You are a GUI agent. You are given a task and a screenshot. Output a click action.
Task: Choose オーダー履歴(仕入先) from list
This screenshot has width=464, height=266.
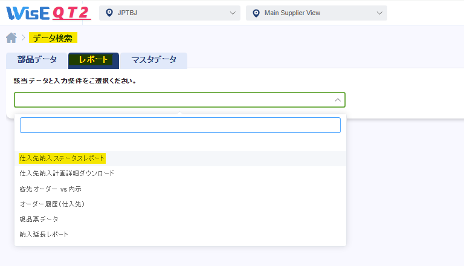(x=180, y=204)
